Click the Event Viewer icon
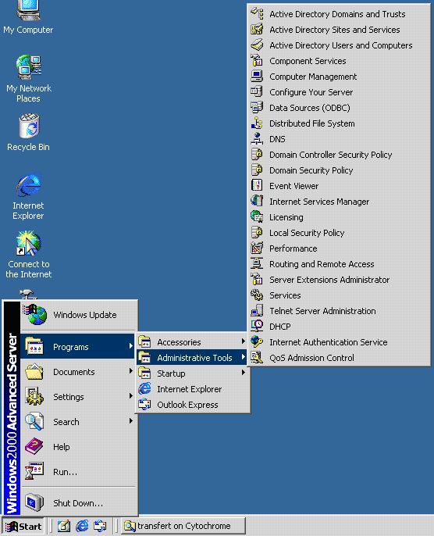The width and height of the screenshot is (434, 536). coord(257,186)
